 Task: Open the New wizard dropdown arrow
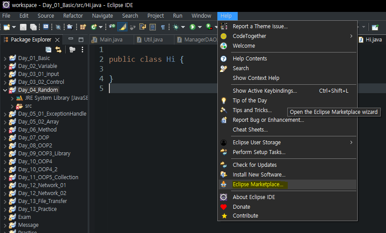tap(14, 27)
